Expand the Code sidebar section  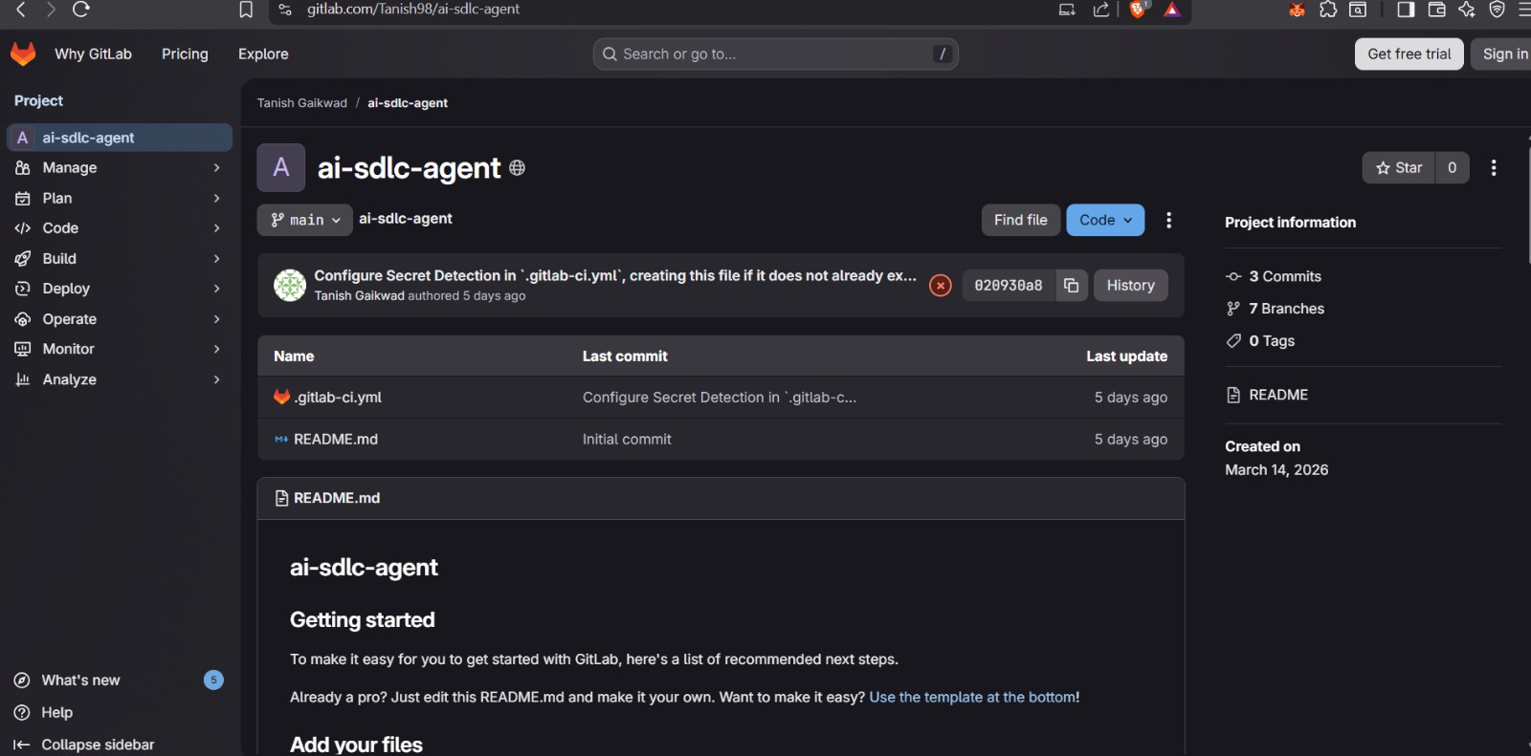119,227
